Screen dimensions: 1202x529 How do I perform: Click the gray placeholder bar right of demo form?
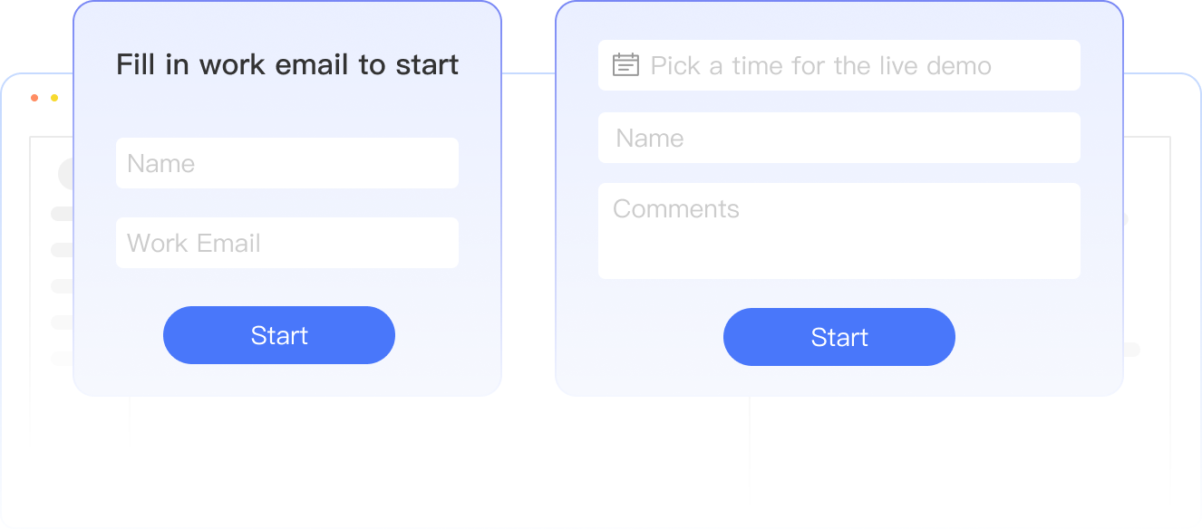1131,350
